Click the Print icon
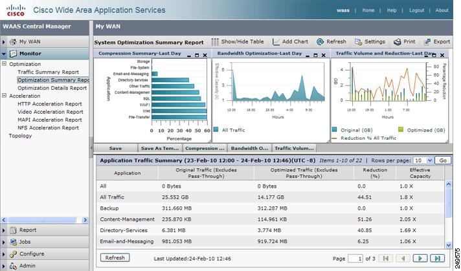The image size is (461, 271). pos(397,42)
